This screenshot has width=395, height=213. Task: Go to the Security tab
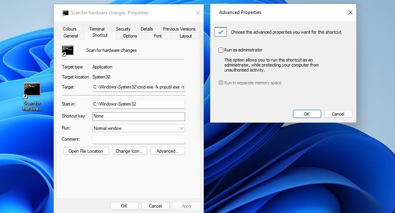(123, 29)
